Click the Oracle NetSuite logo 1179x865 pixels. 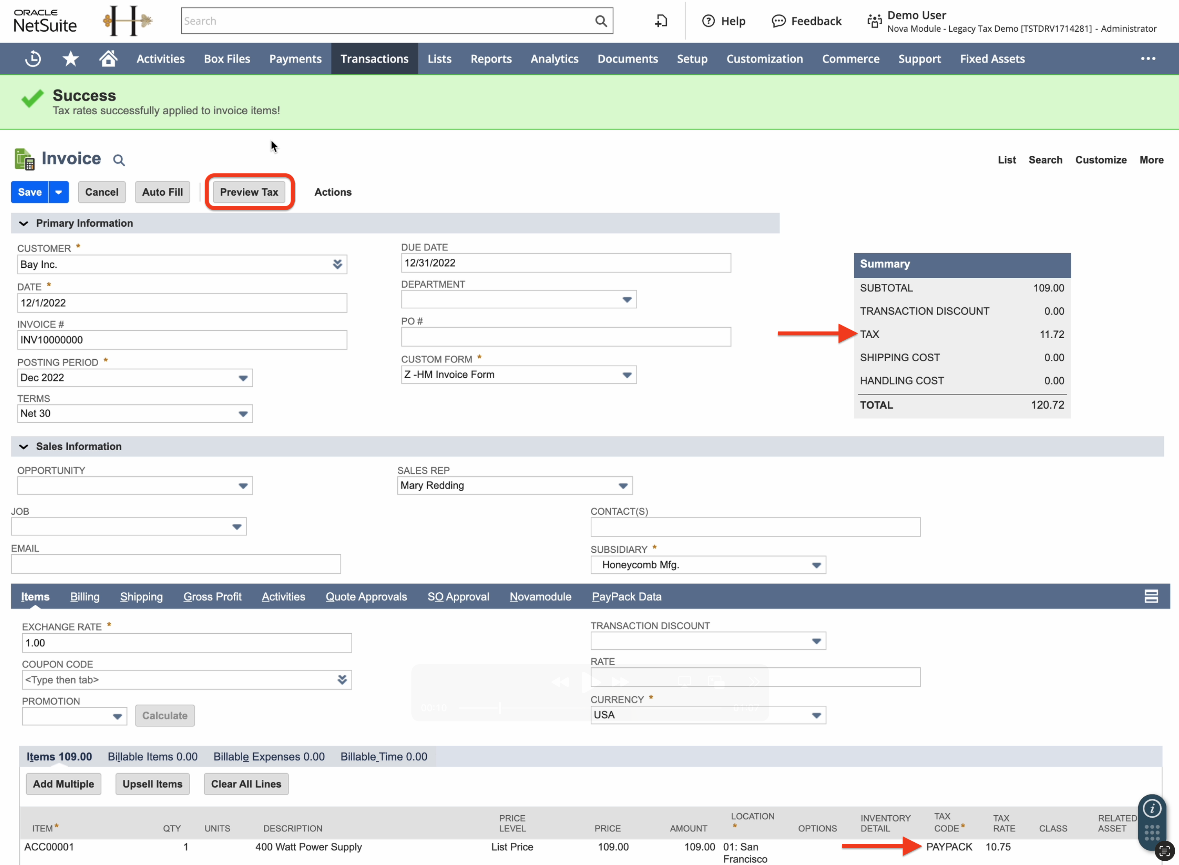pyautogui.click(x=45, y=20)
